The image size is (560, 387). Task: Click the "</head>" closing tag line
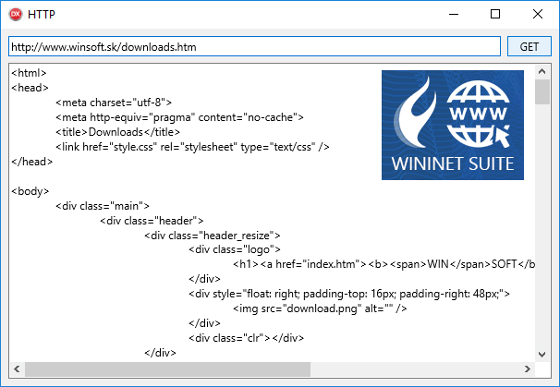[31, 162]
